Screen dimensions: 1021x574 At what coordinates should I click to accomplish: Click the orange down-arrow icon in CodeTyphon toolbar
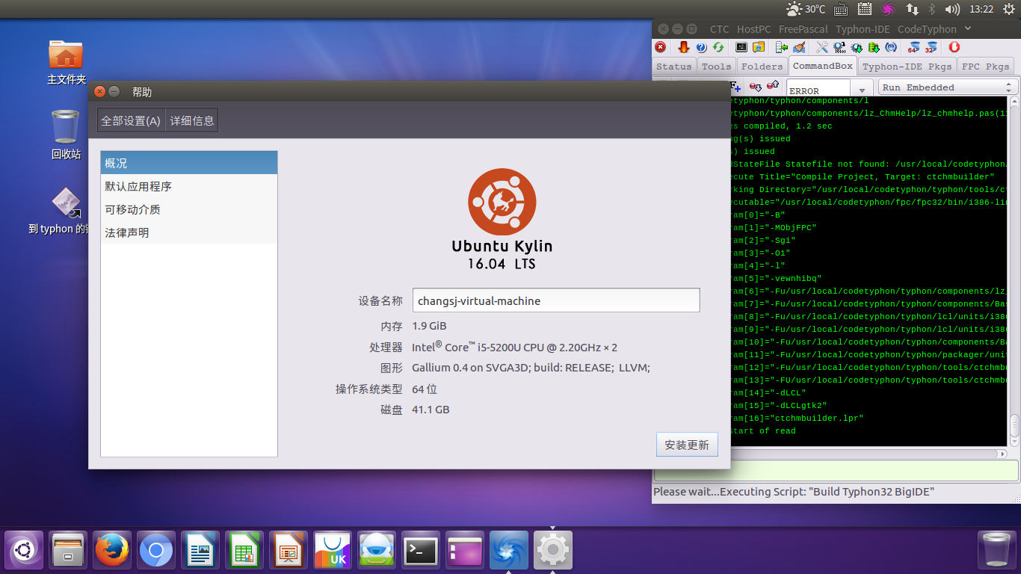(x=683, y=47)
